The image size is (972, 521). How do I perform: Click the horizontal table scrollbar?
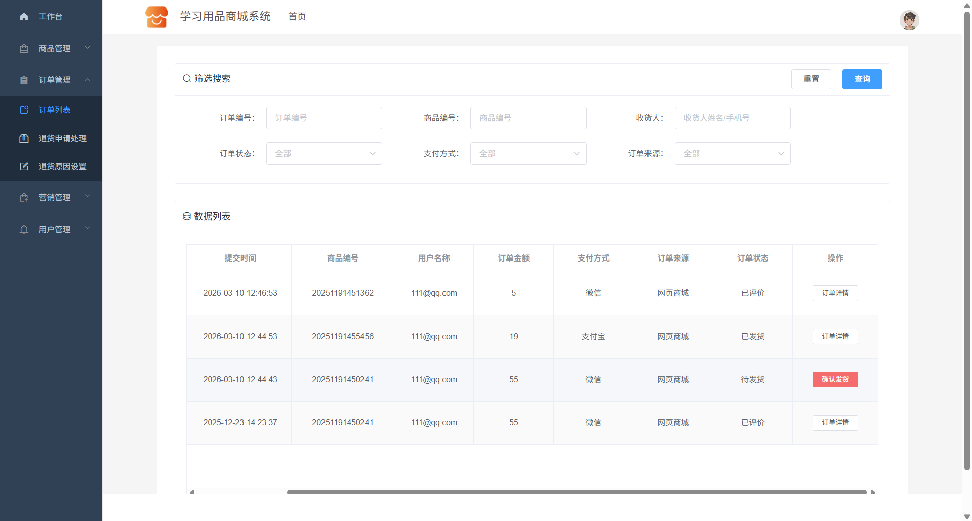576,491
